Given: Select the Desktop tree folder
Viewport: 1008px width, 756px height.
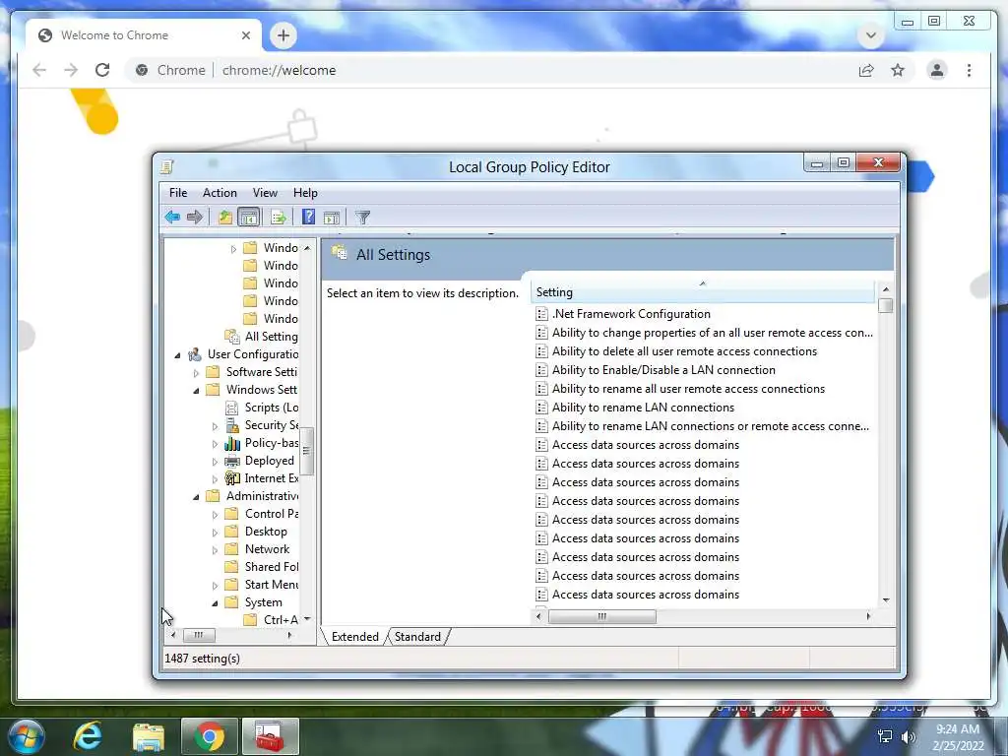Looking at the screenshot, I should pyautogui.click(x=266, y=532).
